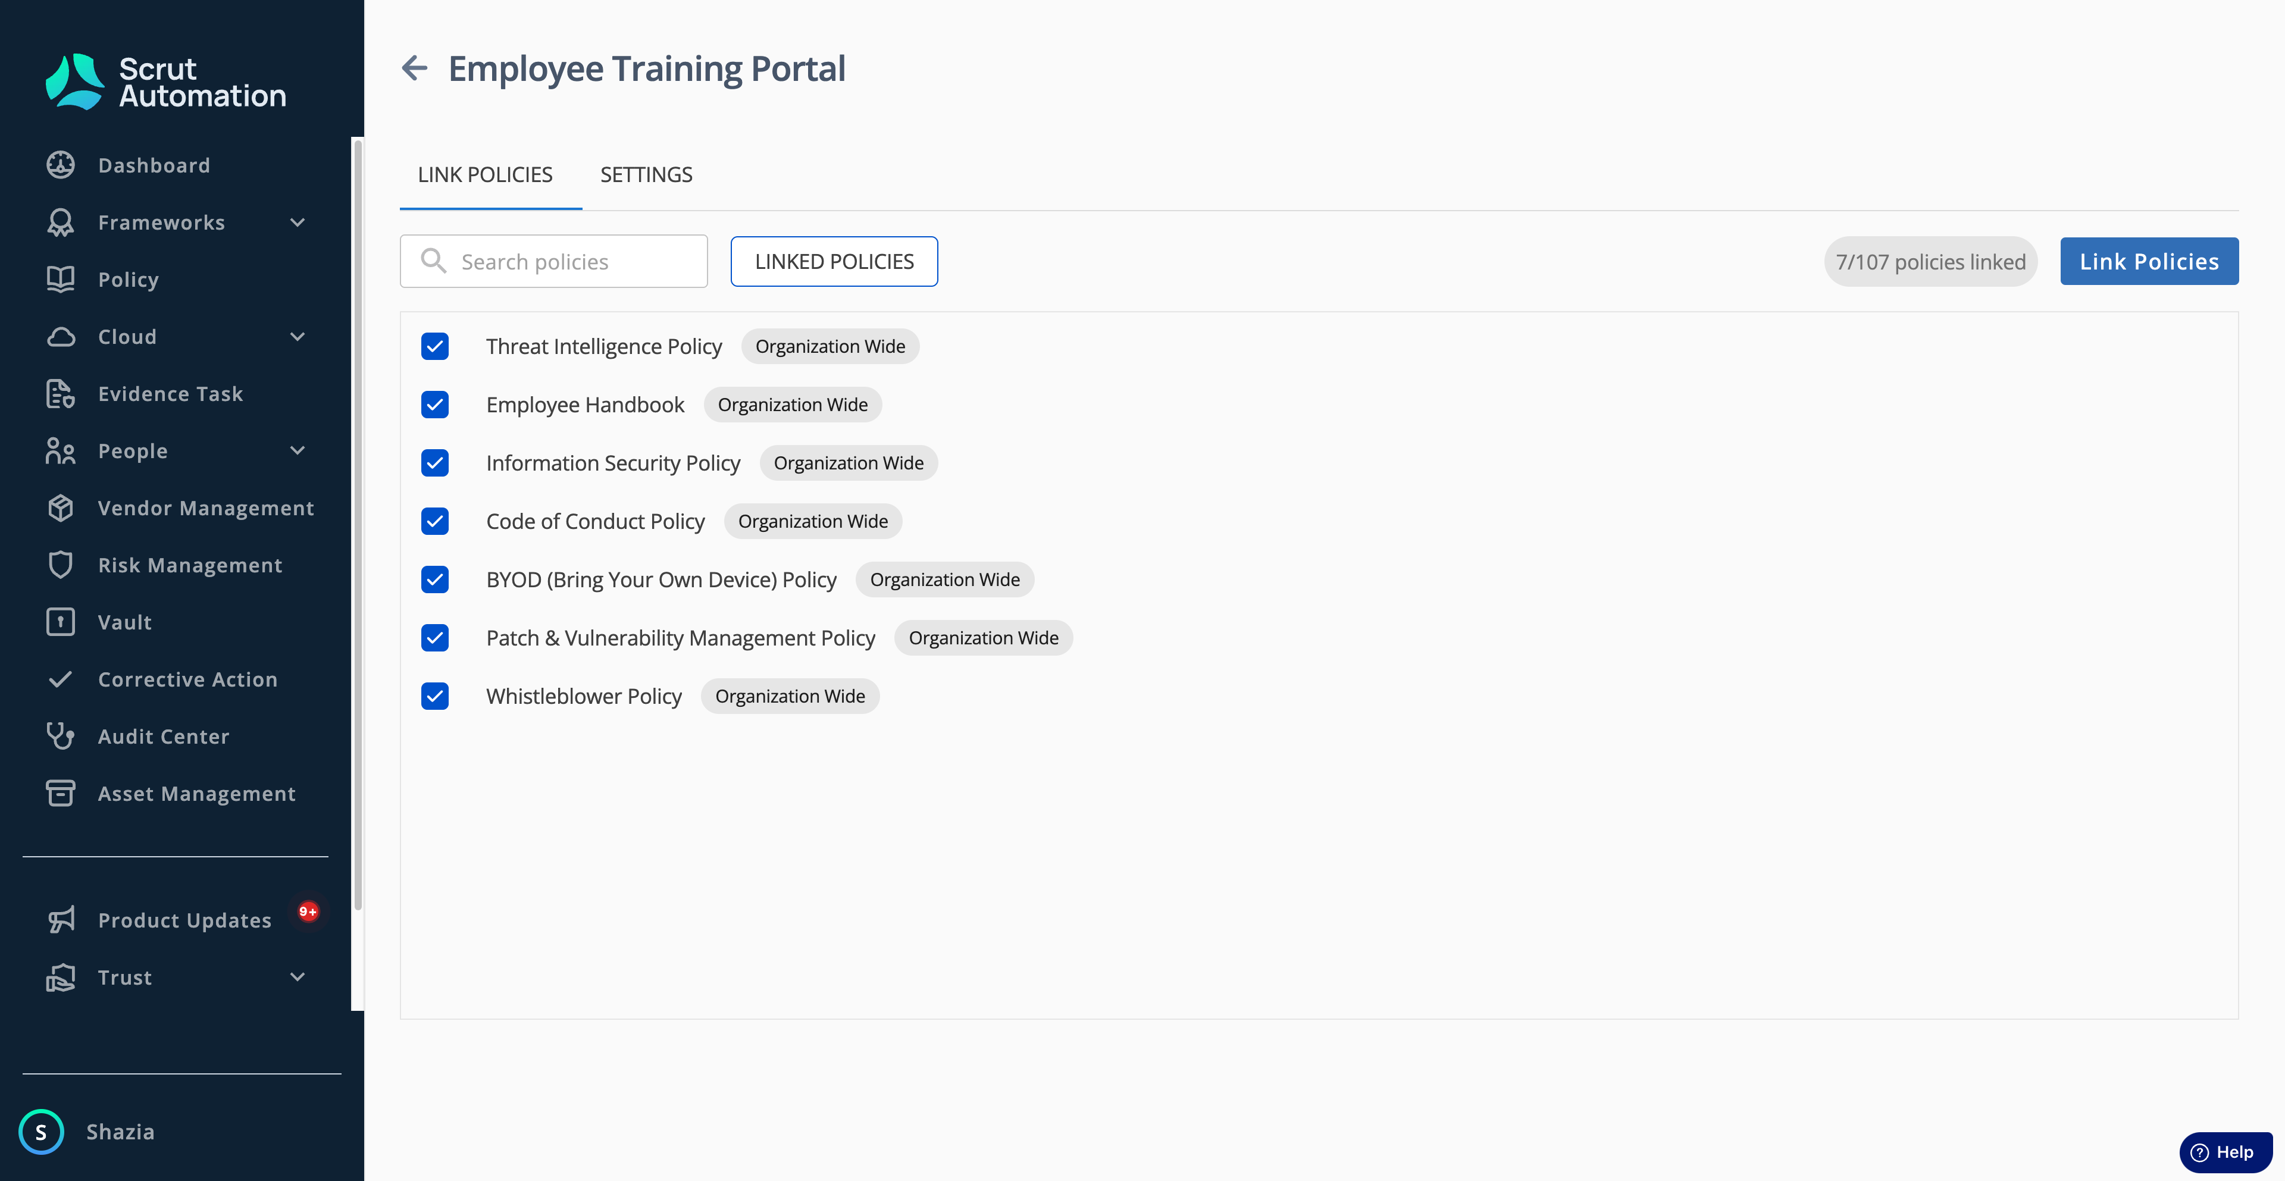
Task: Open Vendor Management page
Action: [x=206, y=508]
